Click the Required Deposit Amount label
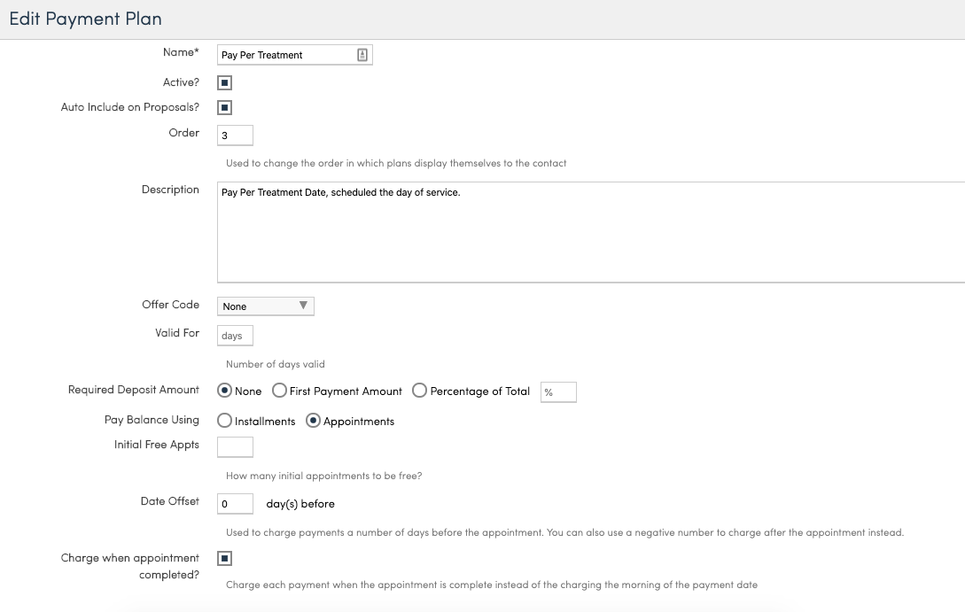965x612 pixels. [134, 390]
